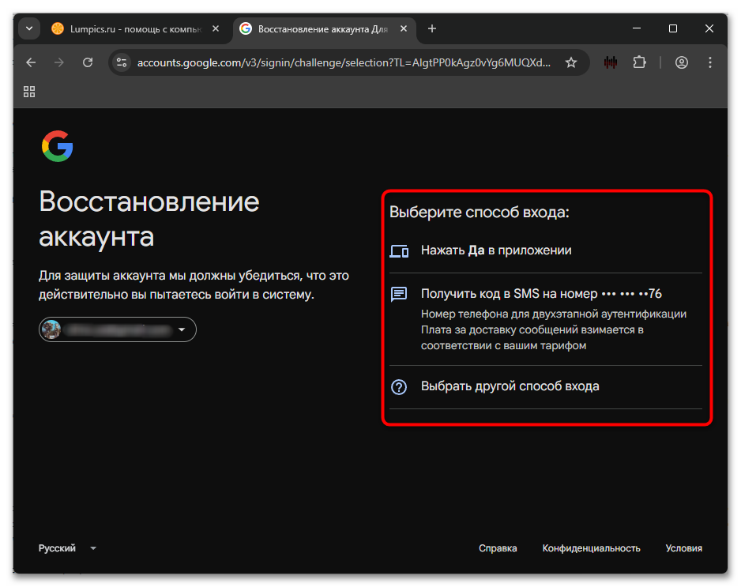Click the SMS message icon
The height and width of the screenshot is (587, 741).
[x=399, y=294]
